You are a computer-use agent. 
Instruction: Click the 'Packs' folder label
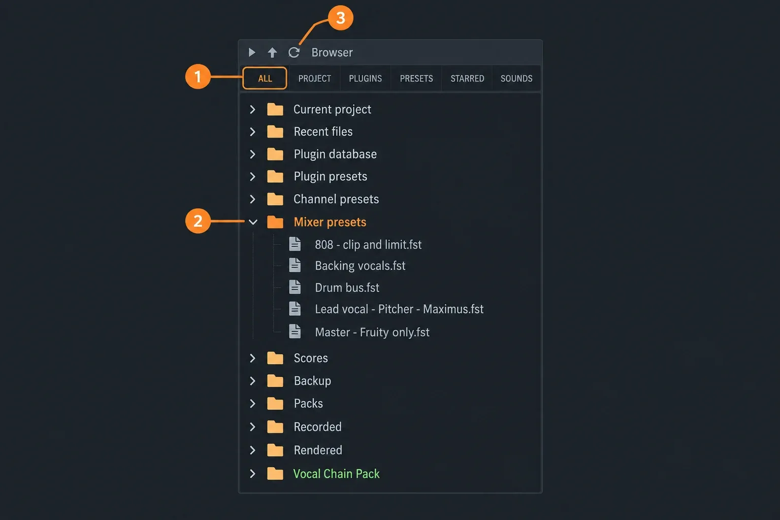[308, 403]
